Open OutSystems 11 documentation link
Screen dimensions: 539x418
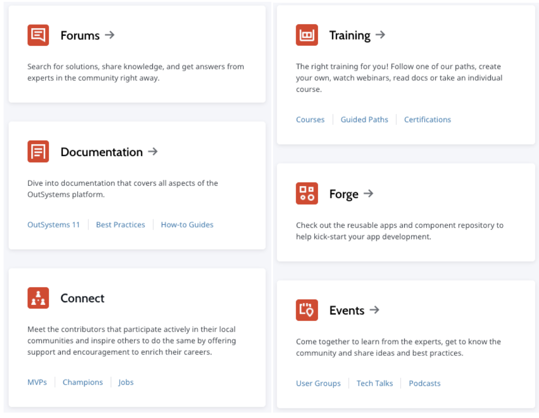pyautogui.click(x=54, y=225)
